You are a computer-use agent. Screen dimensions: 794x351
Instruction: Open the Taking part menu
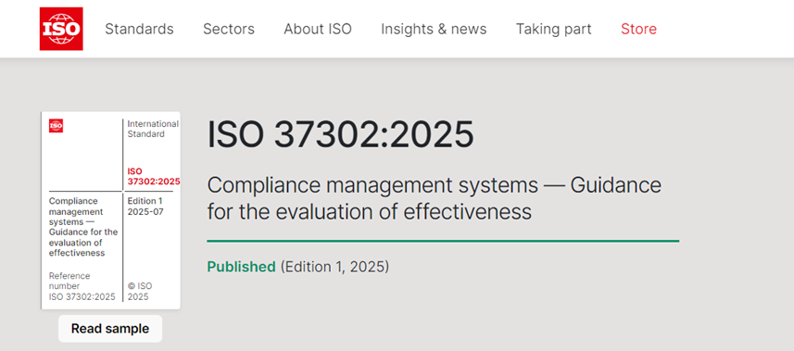pyautogui.click(x=553, y=29)
